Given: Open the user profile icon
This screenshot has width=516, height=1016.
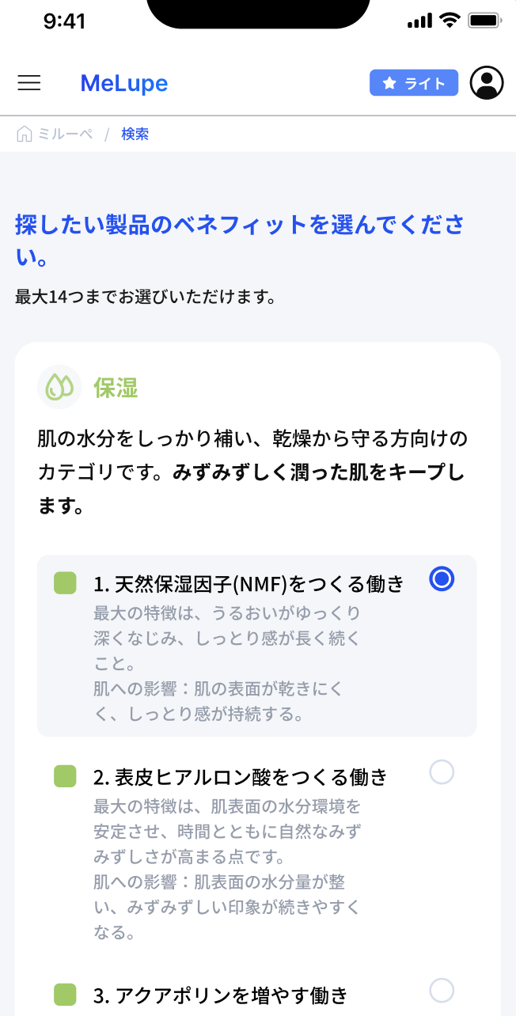Looking at the screenshot, I should tap(487, 82).
